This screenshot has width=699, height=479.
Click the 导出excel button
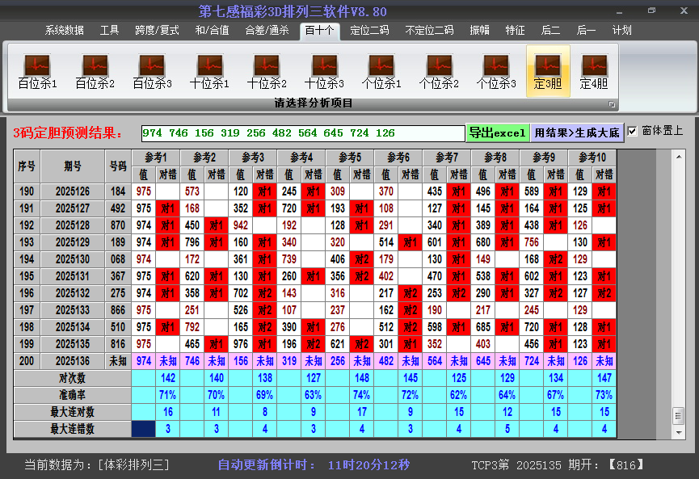(x=497, y=132)
